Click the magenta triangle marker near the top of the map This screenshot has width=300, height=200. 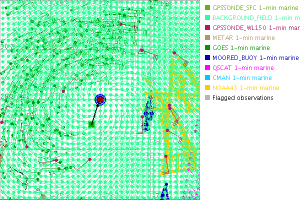tap(141, 49)
